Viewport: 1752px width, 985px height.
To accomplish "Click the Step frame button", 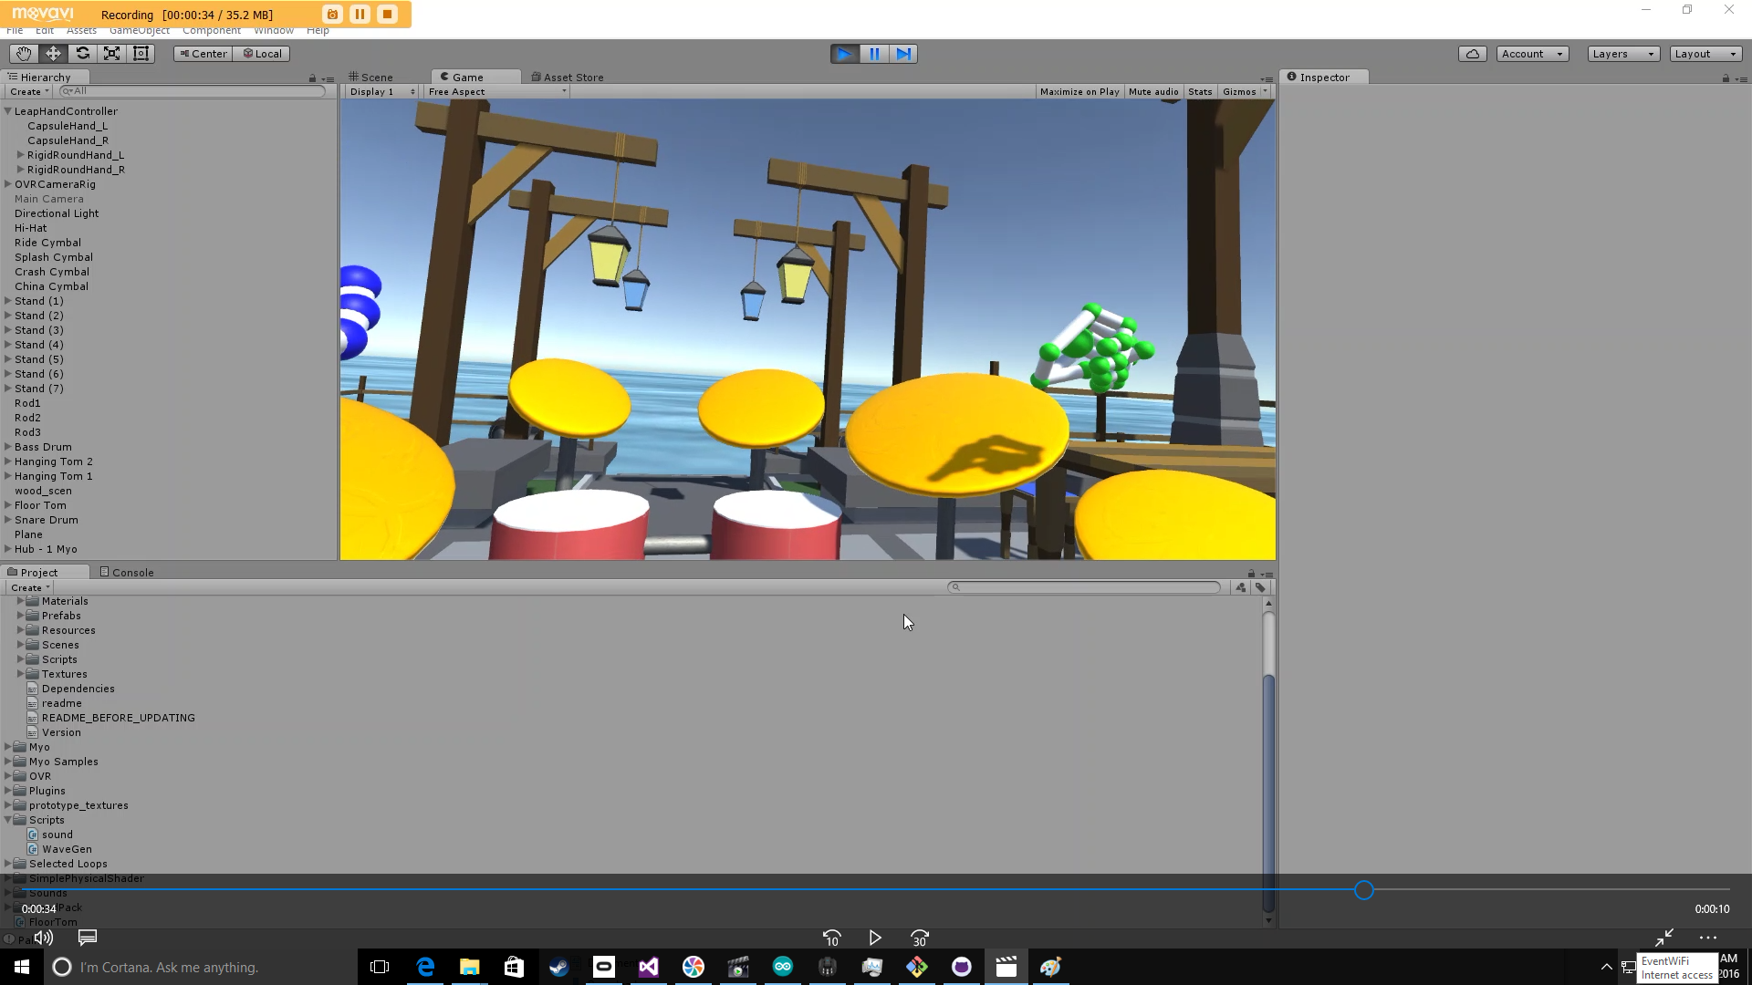I will [903, 54].
